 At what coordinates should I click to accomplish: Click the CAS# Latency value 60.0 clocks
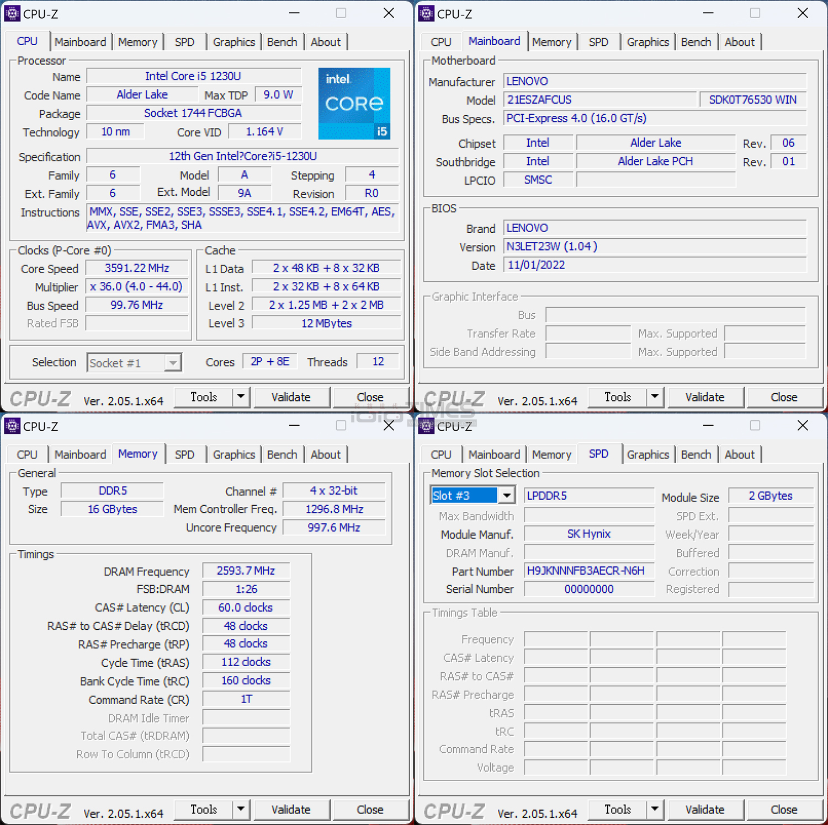(246, 608)
